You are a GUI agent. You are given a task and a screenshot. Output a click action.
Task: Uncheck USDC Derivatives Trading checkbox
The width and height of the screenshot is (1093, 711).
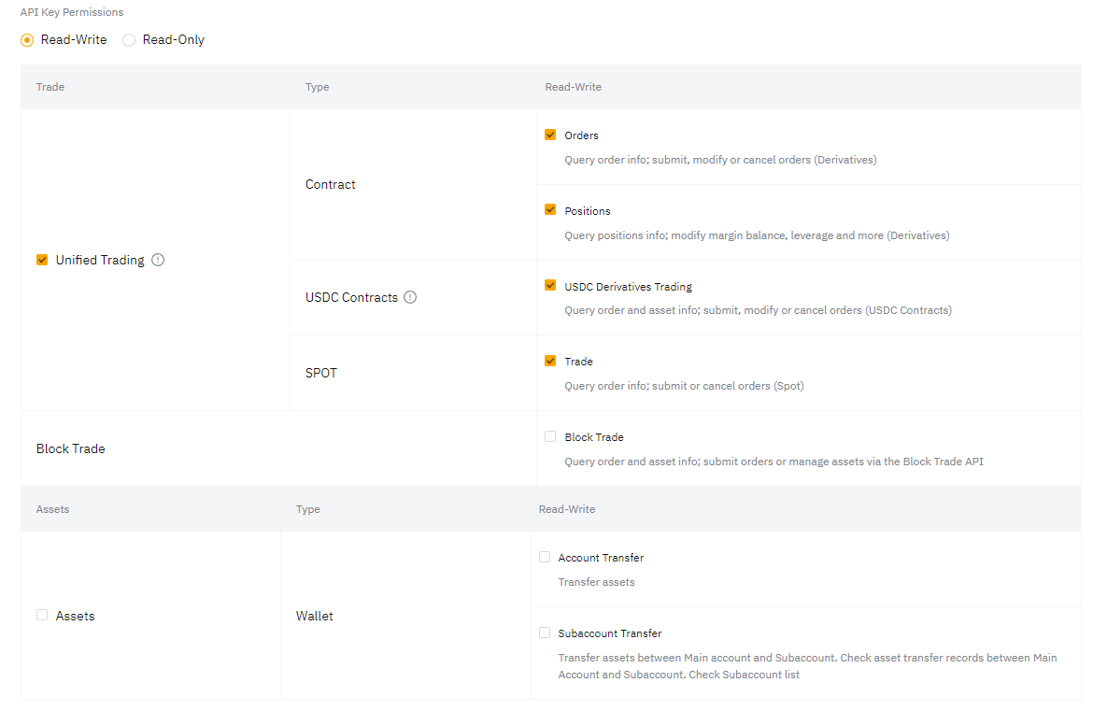coord(550,285)
